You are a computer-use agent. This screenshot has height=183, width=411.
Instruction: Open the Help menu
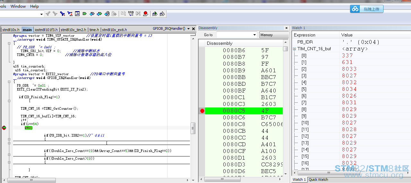click(34, 6)
